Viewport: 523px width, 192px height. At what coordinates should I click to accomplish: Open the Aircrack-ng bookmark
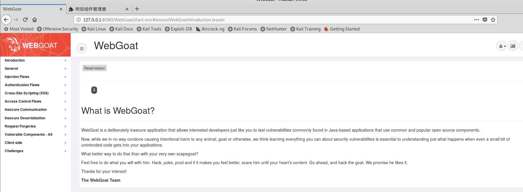point(210,29)
